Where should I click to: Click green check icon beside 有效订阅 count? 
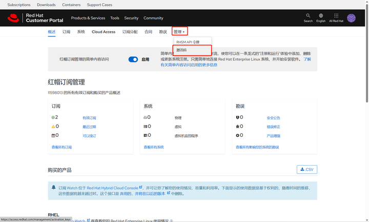tap(53, 117)
